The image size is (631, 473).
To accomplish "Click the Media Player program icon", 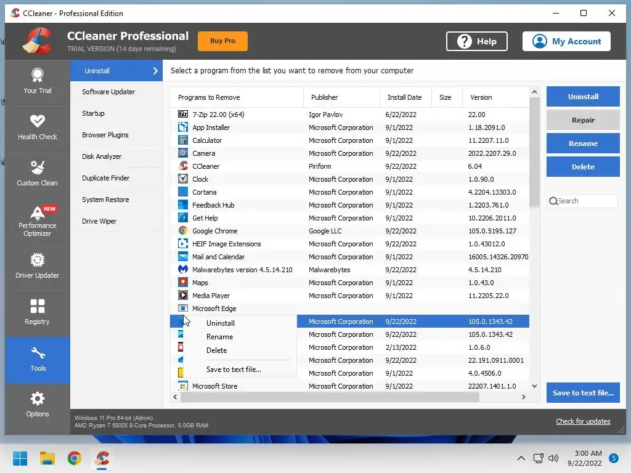I will pyautogui.click(x=182, y=295).
